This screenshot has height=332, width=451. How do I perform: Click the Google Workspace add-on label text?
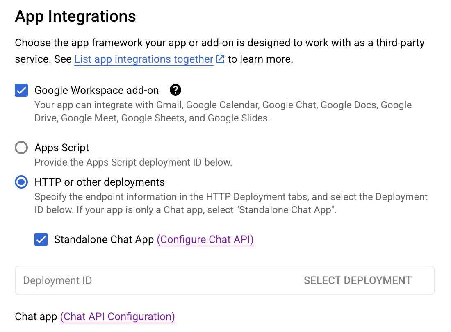97,90
